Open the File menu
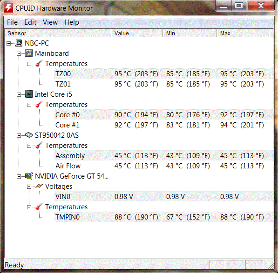Image resolution: width=278 pixels, height=273 pixels. pos(12,22)
